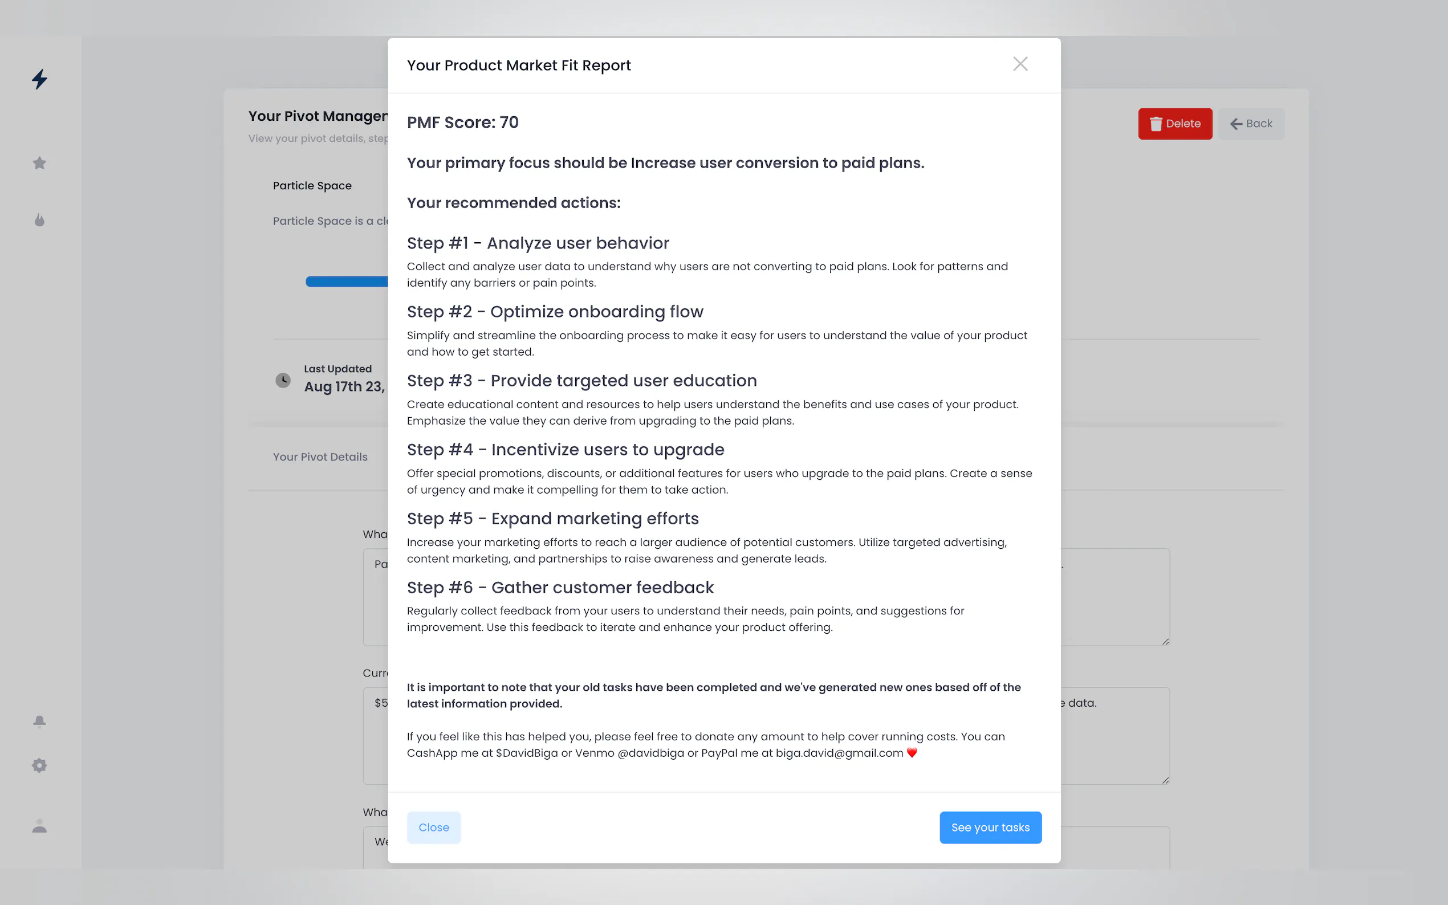Click the Particle Space pivot title
This screenshot has height=905, width=1448.
[x=312, y=186]
